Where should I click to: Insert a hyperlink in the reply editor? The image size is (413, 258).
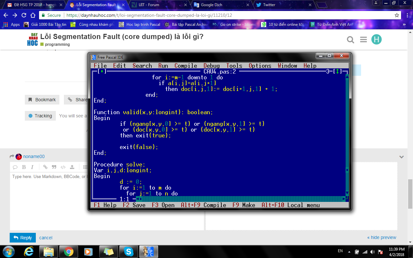click(45, 167)
